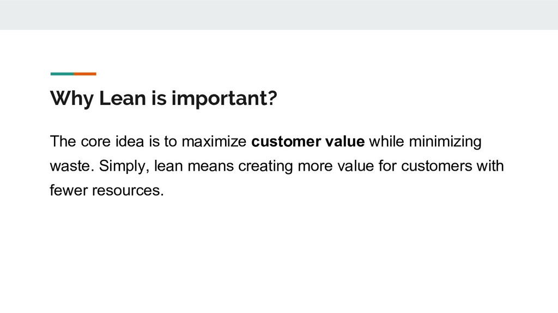558x313 pixels.
Task: Click the words 'more value' in the second line
Action: 336,166
